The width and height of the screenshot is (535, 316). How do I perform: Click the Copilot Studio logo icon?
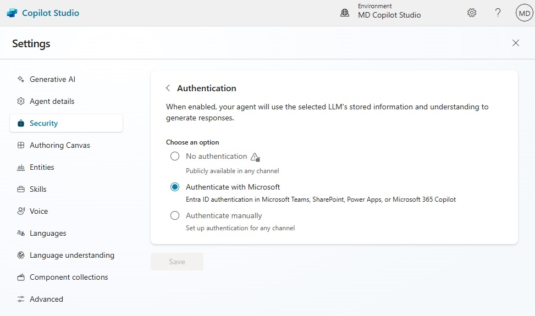click(x=12, y=13)
